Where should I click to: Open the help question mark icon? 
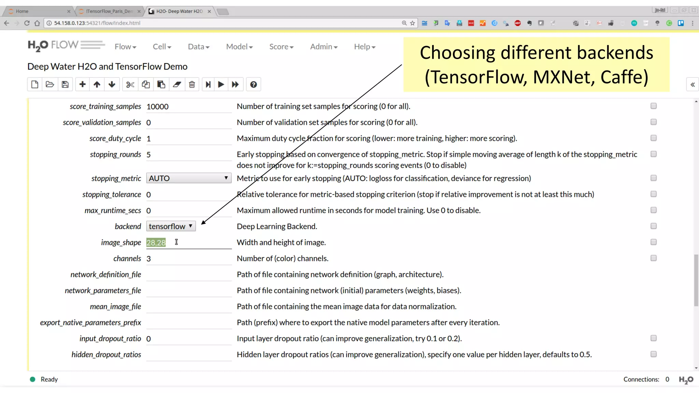coord(253,85)
